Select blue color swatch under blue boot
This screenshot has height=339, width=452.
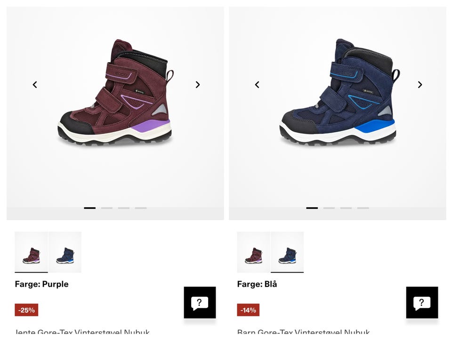point(287,252)
